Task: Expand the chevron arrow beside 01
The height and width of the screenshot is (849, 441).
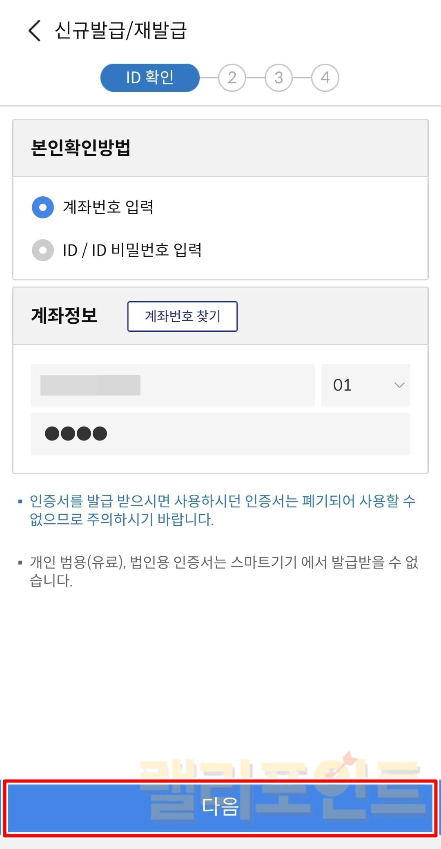Action: tap(399, 385)
